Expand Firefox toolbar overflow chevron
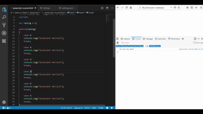The image size is (203, 114). pos(196,8)
